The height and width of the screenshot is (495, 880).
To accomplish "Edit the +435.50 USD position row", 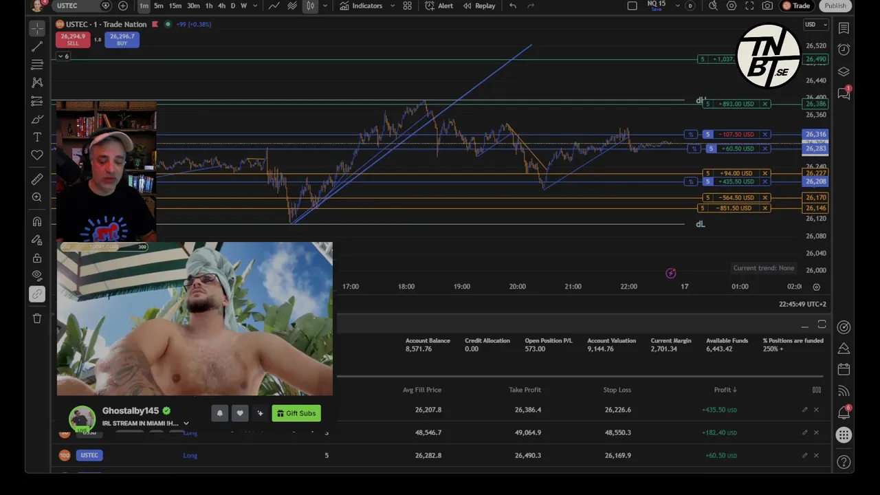I will pyautogui.click(x=804, y=410).
